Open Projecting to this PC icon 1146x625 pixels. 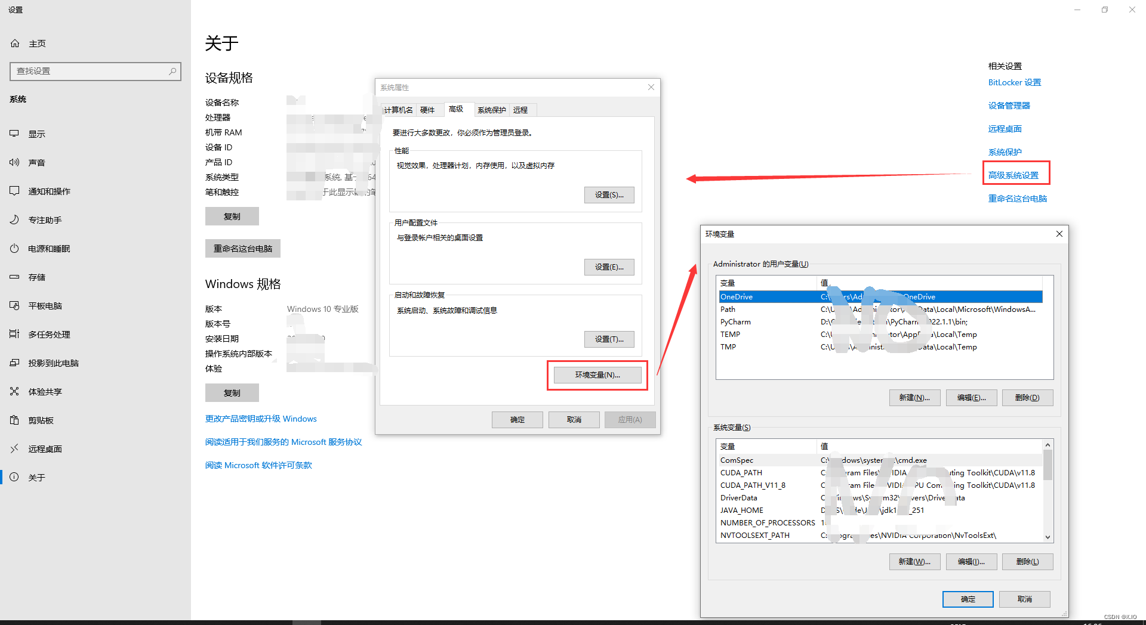click(x=14, y=363)
